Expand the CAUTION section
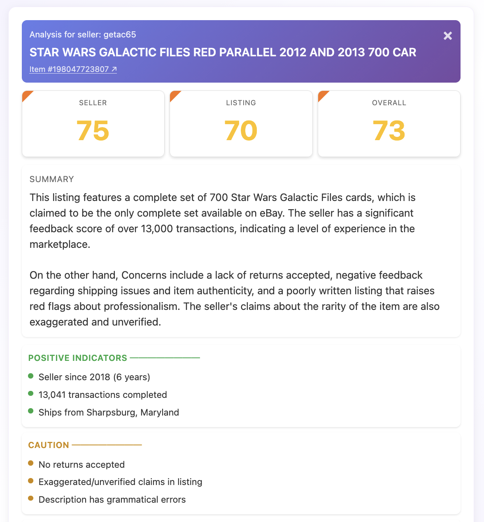 (x=49, y=445)
